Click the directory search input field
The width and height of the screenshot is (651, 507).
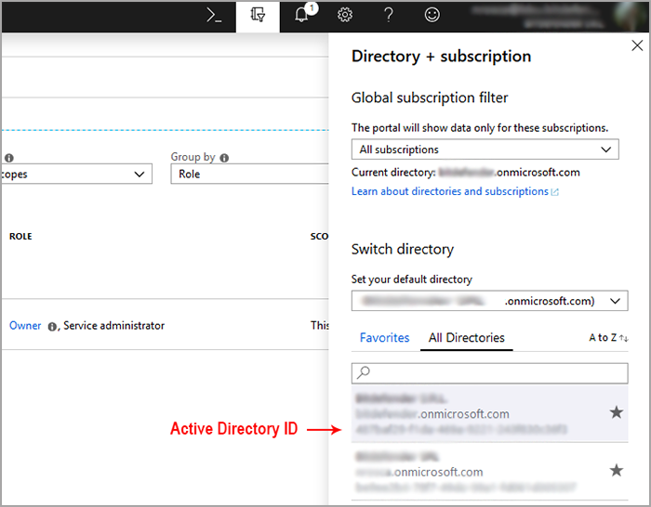click(x=489, y=372)
